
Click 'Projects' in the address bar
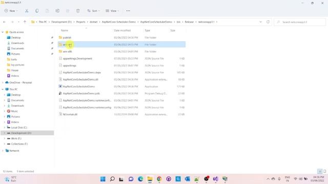[x=81, y=22]
